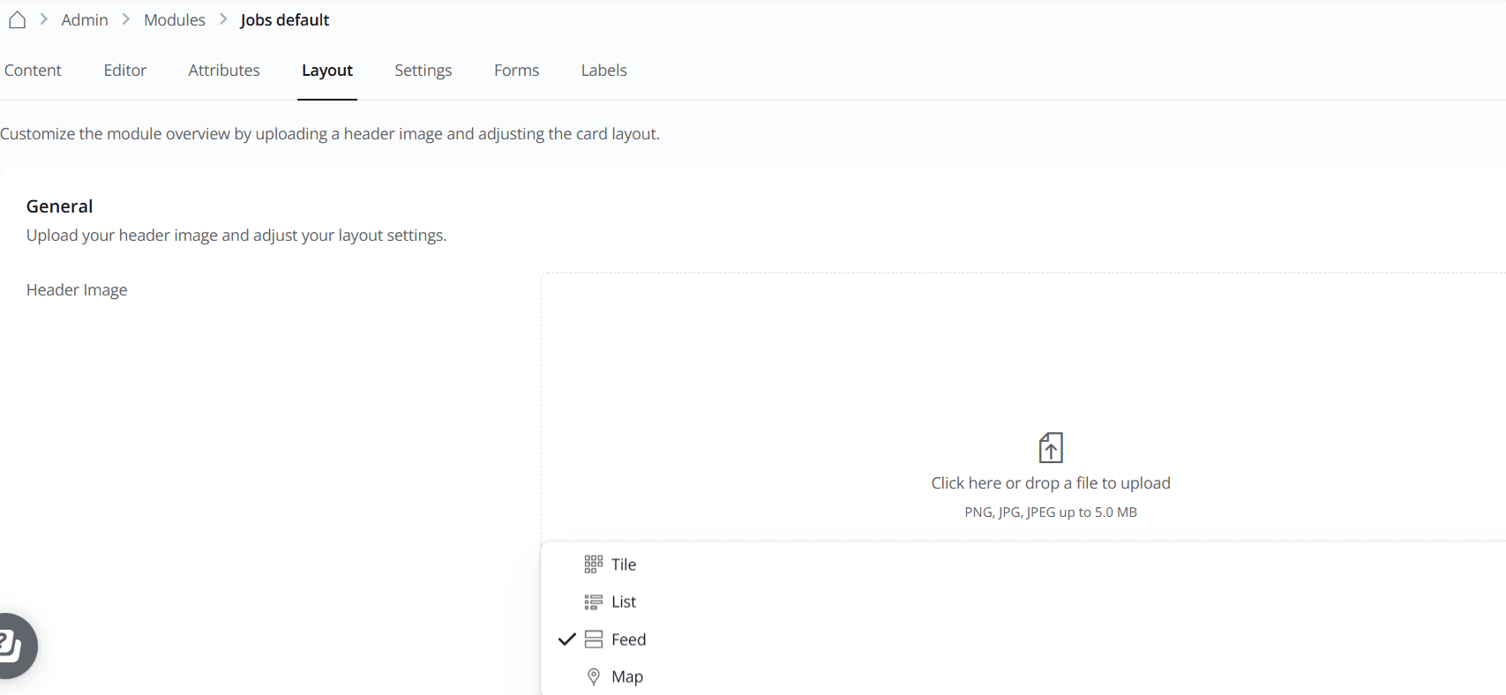Open the Labels tab

pos(603,71)
